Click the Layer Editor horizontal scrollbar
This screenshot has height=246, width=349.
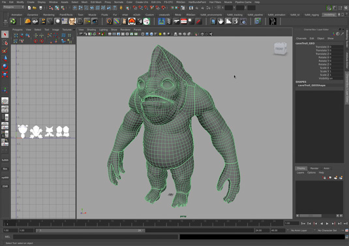point(311,215)
